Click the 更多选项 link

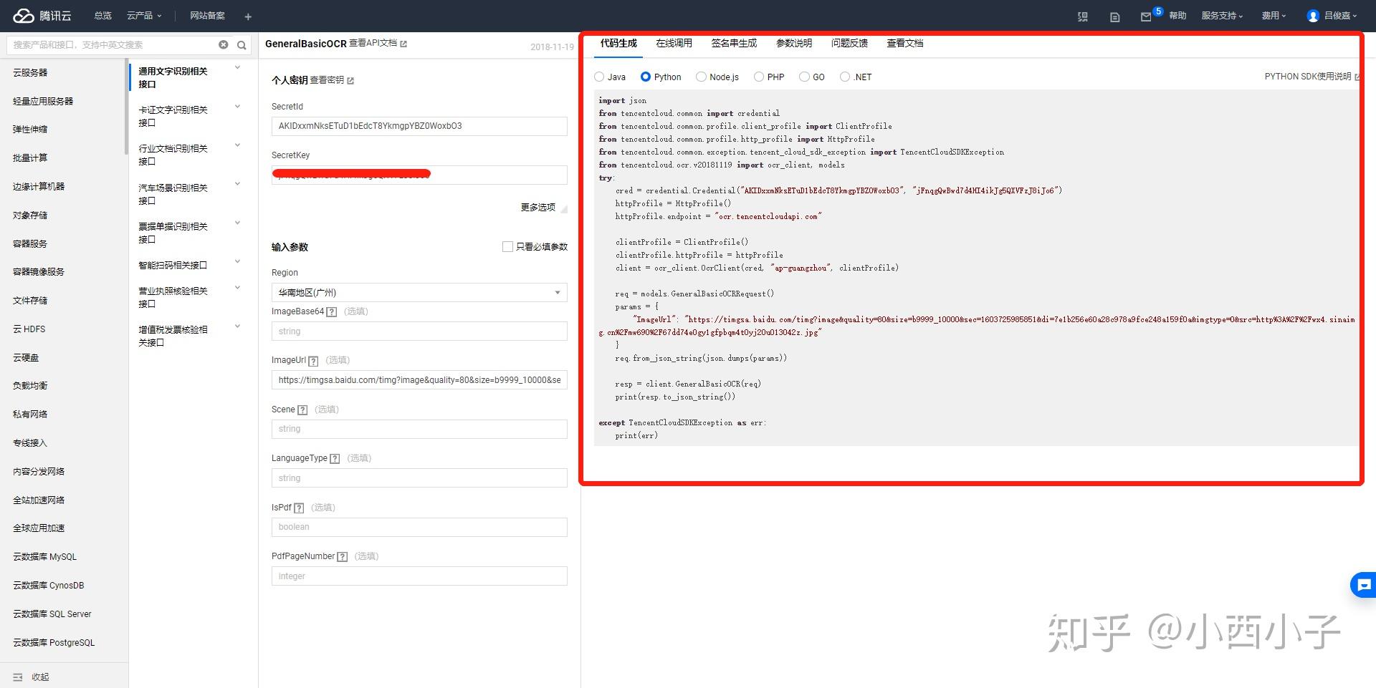[537, 207]
